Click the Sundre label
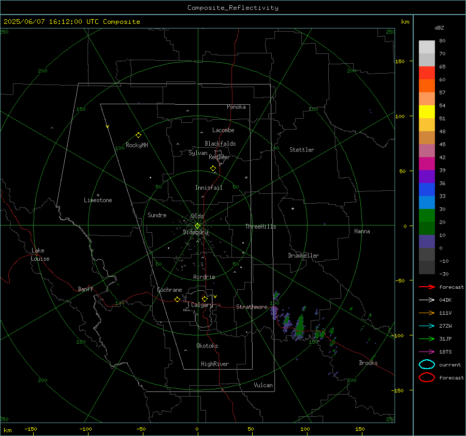Screen dimensions: 466x436 157,215
